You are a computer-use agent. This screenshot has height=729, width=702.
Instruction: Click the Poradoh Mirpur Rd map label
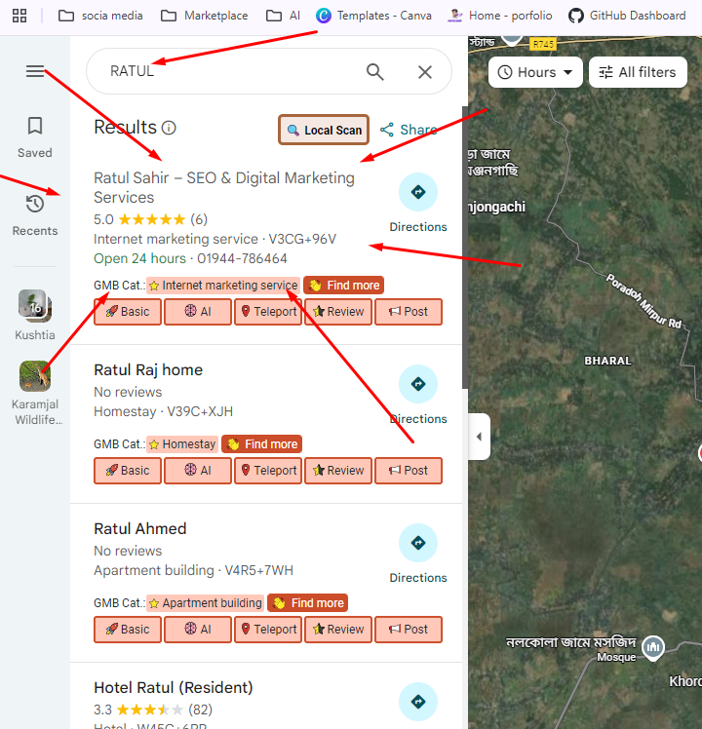644,301
